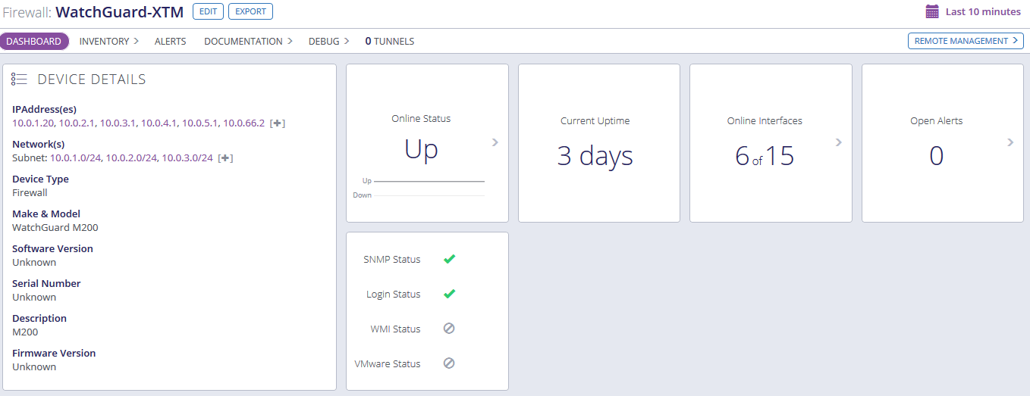This screenshot has height=396, width=1030.
Task: Open IP address 10.0.5.1 link
Action: click(x=199, y=123)
